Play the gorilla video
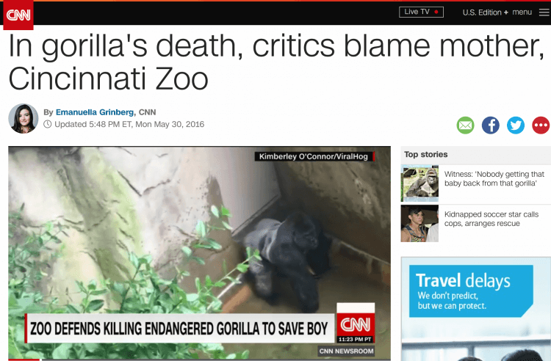Viewport: 551px width, 361px height. tap(199, 252)
